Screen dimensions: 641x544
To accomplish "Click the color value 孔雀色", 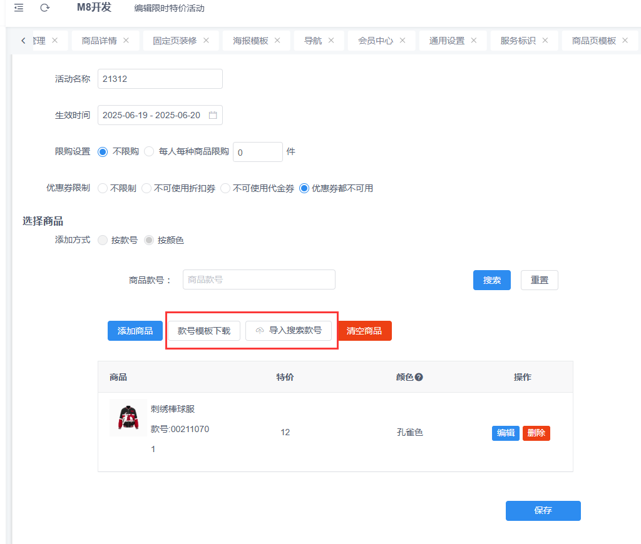I will coord(409,432).
